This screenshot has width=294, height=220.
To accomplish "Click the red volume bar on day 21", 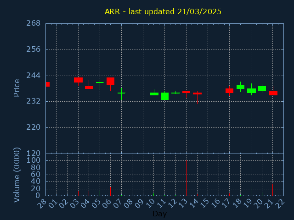I will (x=272, y=190).
